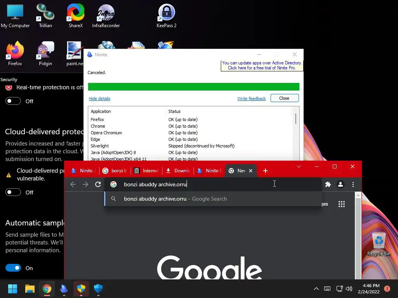398x298 pixels.
Task: Select the Chrome row in Ninite
Action: [x=190, y=126]
